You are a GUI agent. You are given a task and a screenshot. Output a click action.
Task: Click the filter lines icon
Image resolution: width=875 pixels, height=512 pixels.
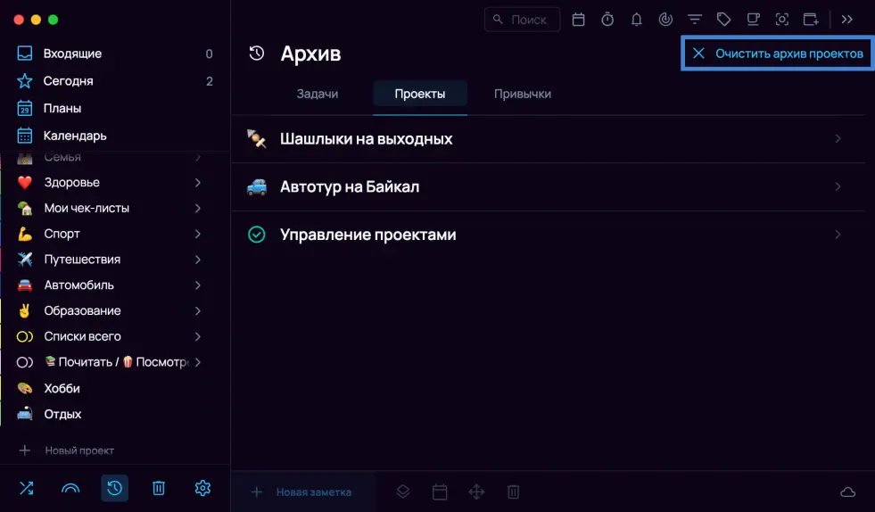(x=694, y=20)
